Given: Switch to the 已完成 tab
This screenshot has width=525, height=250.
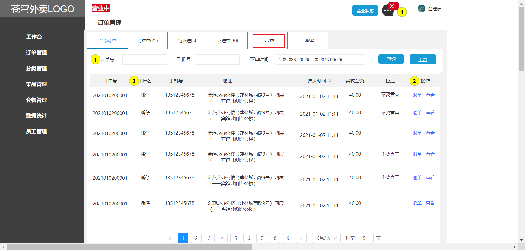Looking at the screenshot, I should 268,41.
